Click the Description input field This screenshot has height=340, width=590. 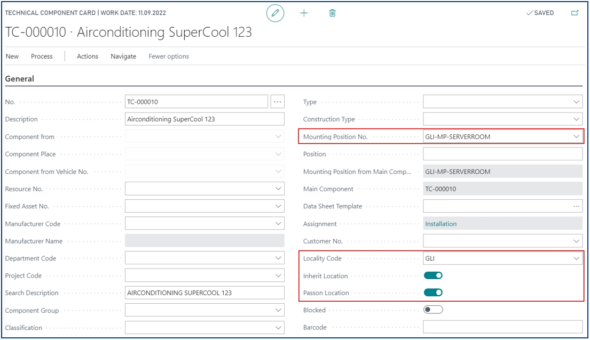pyautogui.click(x=204, y=119)
